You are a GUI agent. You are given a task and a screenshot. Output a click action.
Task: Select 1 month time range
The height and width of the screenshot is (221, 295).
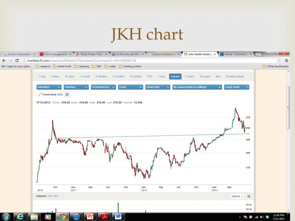(x=85, y=77)
